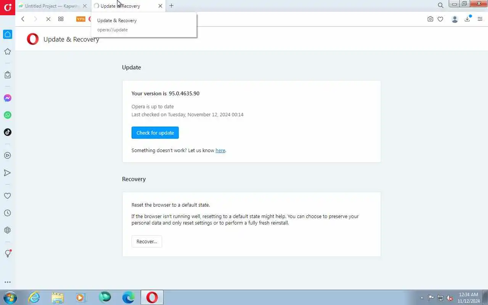Open the lightbulb tips icon
488x305 pixels.
8,253
